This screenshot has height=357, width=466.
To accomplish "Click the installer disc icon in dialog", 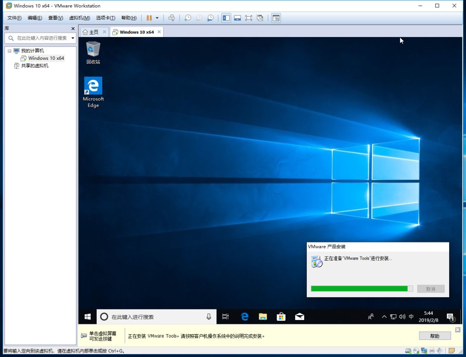I will [317, 261].
